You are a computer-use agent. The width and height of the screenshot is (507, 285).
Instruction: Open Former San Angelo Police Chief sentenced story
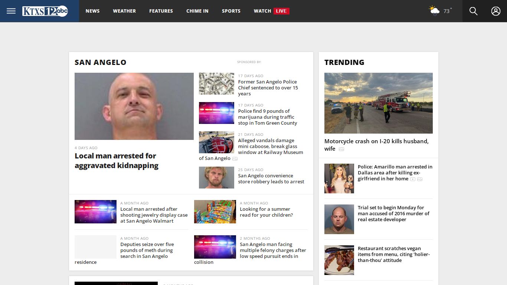268,88
